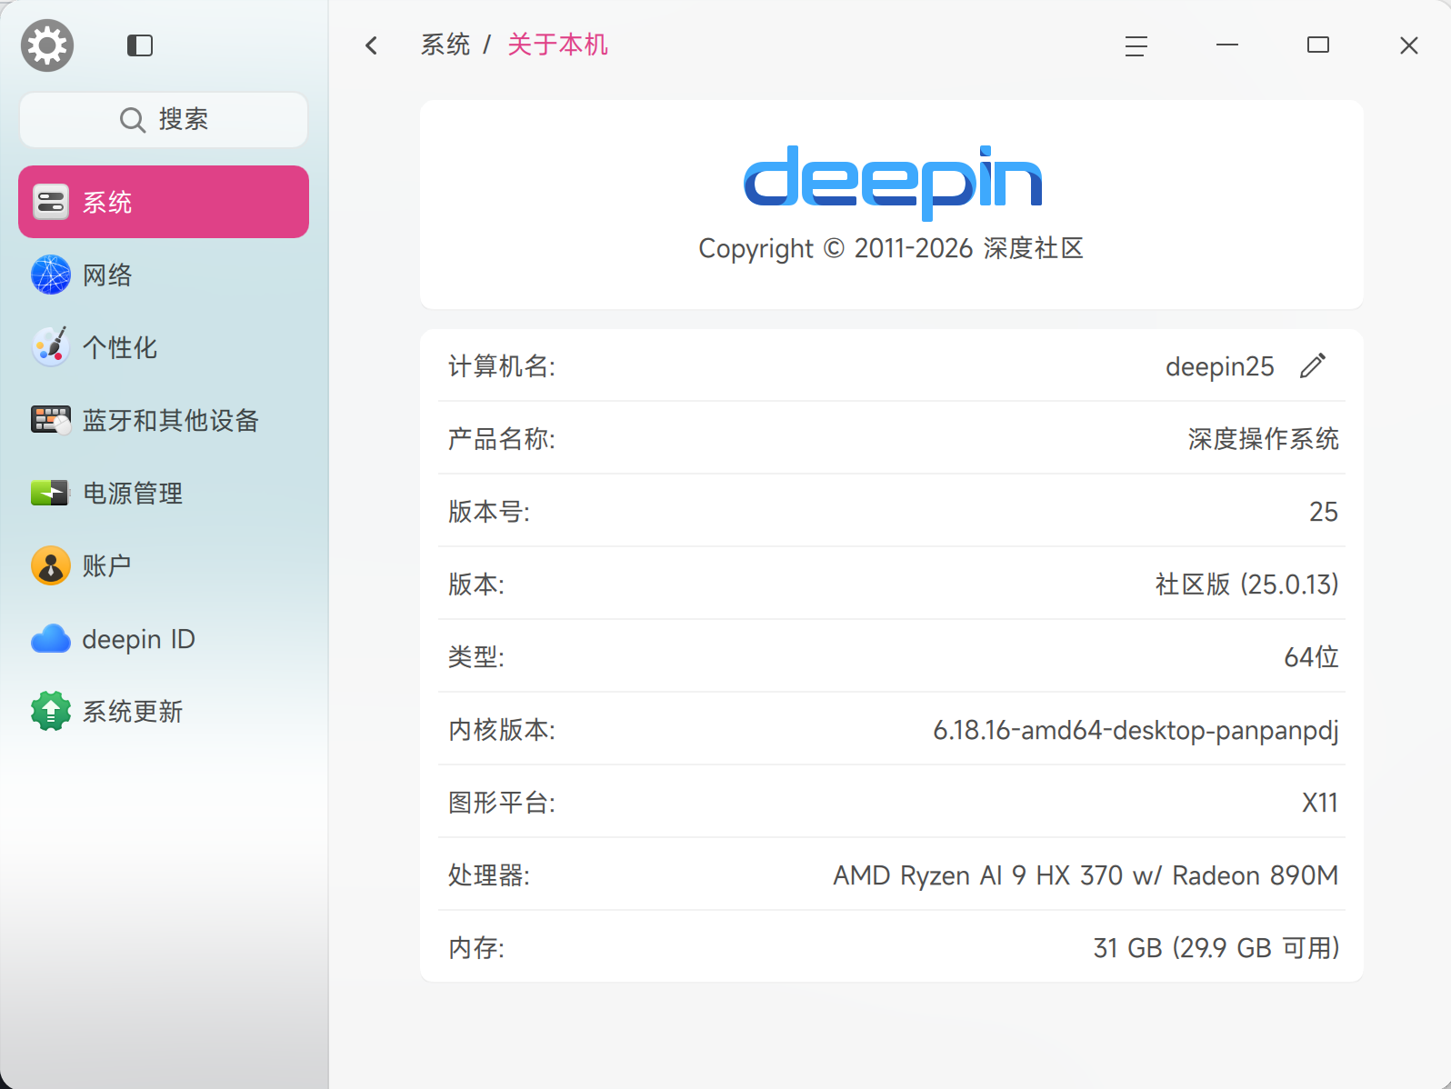Click the 内存 label

(476, 948)
